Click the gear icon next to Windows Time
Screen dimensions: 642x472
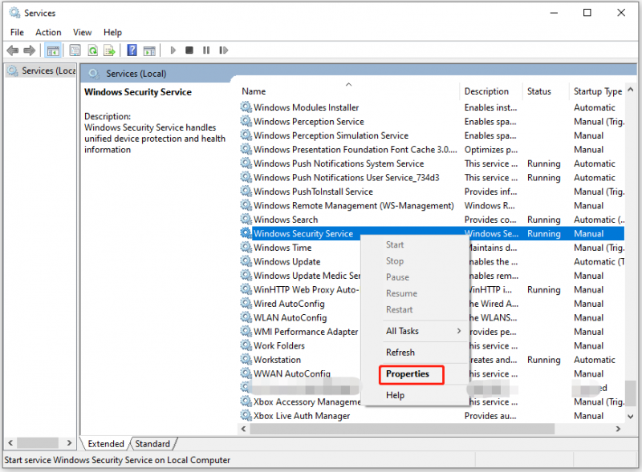click(246, 247)
